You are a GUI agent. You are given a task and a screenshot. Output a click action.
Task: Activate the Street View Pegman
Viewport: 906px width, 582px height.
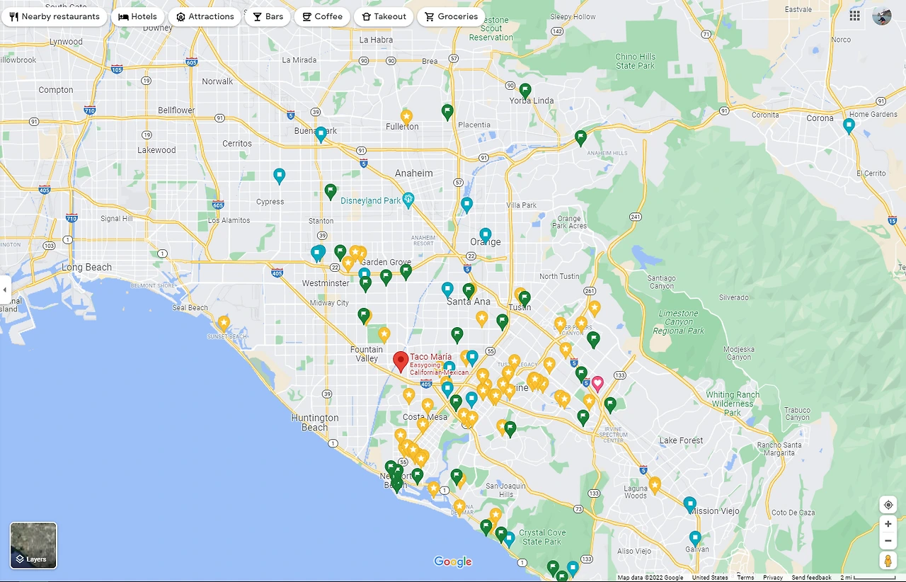[888, 561]
